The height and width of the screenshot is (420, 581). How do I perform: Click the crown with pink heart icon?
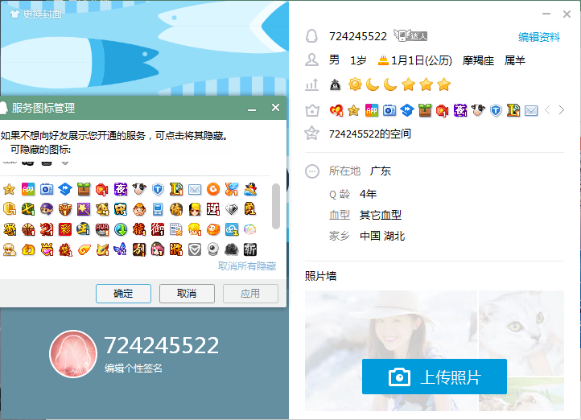pyautogui.click(x=47, y=249)
